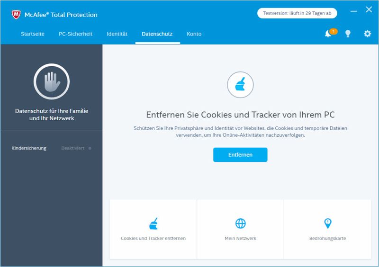The height and width of the screenshot is (267, 379).
Task: Click the large broom icon in circle
Action: 240,85
